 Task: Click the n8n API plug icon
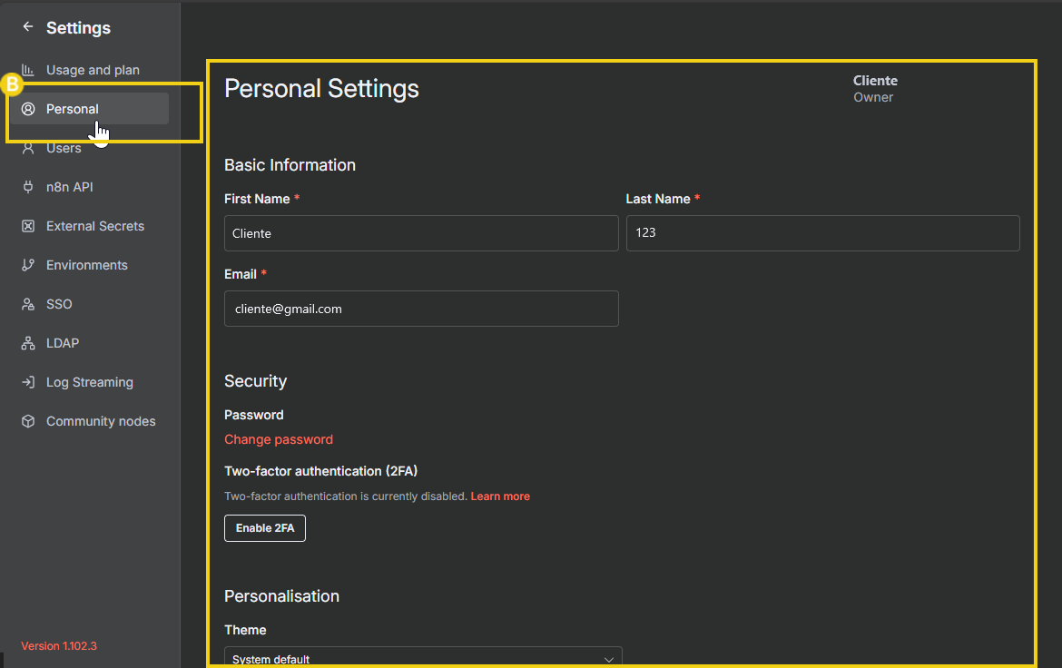[28, 187]
